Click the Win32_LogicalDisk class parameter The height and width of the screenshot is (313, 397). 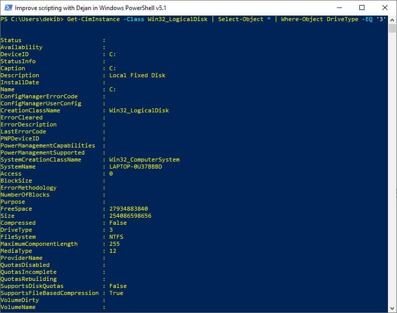177,19
